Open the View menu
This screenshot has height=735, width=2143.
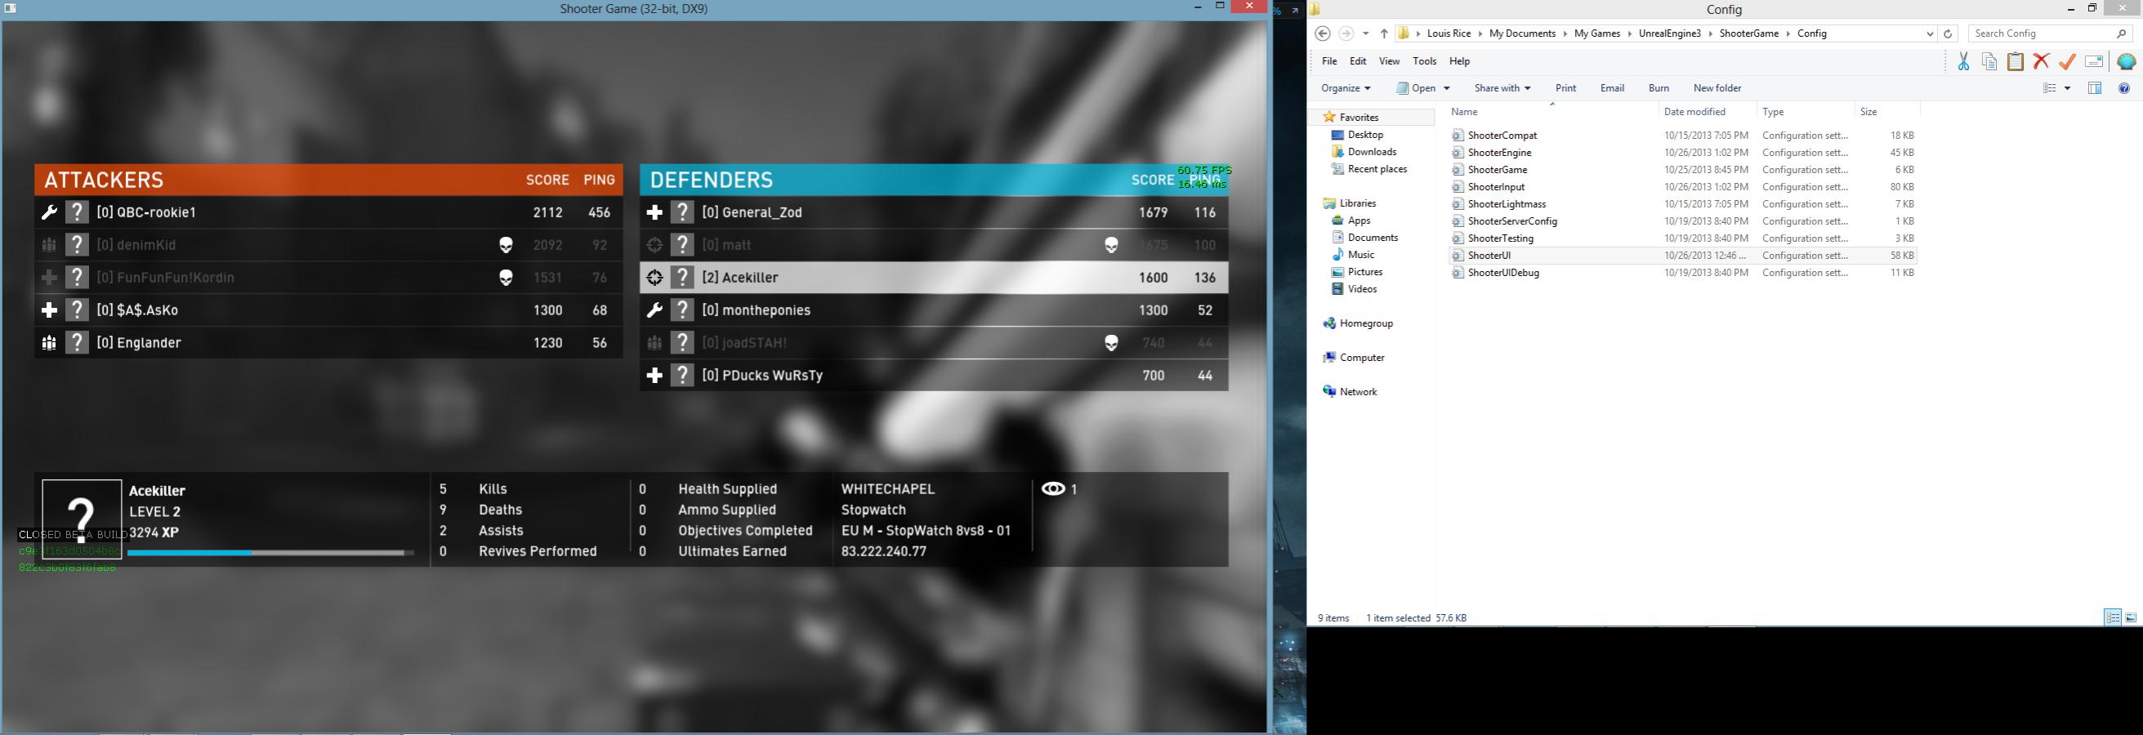pyautogui.click(x=1388, y=61)
